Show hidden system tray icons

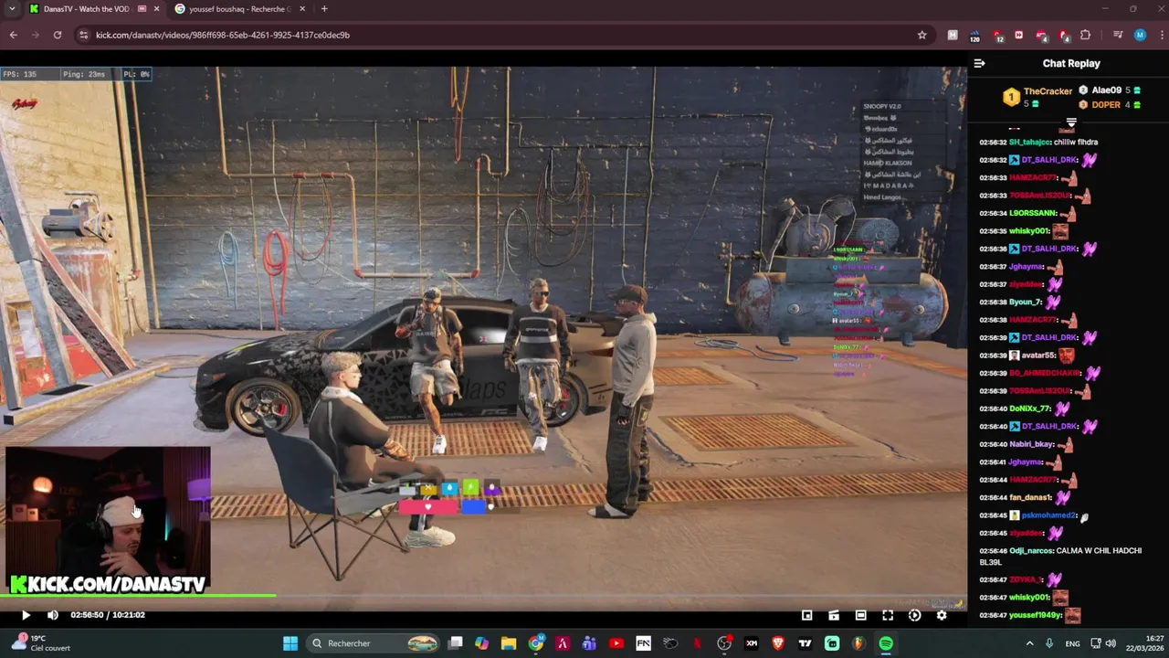click(1029, 643)
